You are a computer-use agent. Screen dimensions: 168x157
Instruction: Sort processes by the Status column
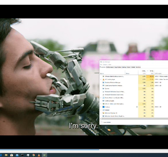coord(132,72)
